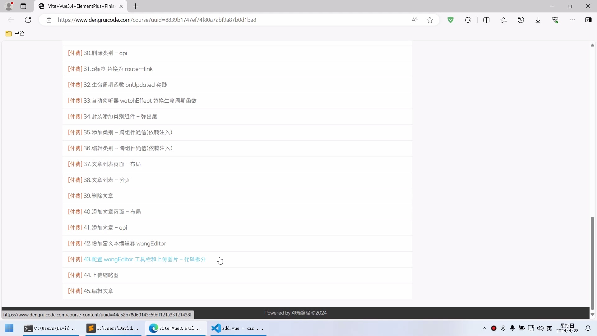
Task: Toggle the sidebar panel button
Action: click(588, 20)
